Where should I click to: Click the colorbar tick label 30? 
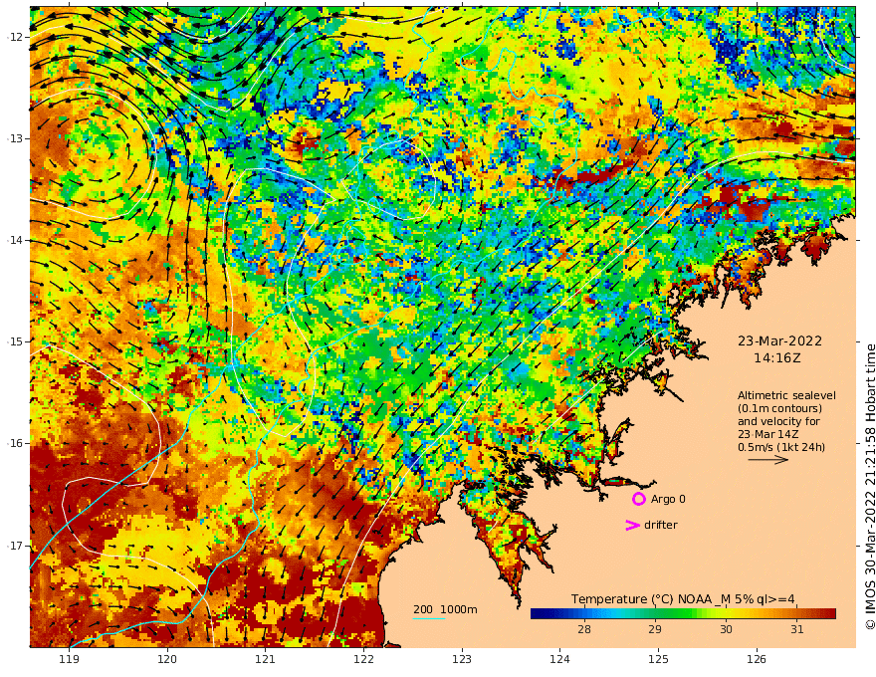pos(726,629)
